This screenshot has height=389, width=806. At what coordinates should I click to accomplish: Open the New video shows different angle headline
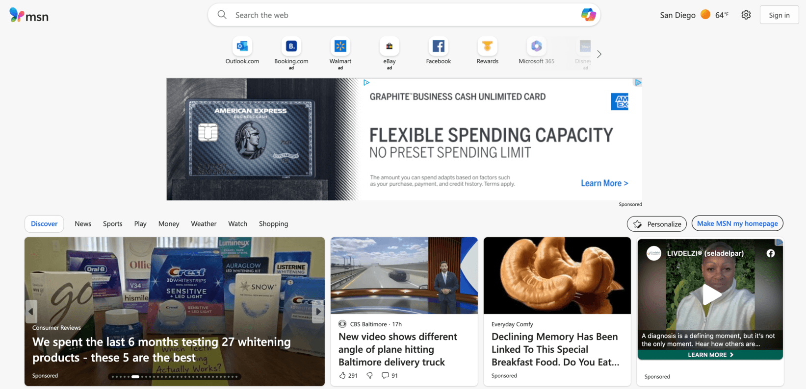[x=398, y=349]
